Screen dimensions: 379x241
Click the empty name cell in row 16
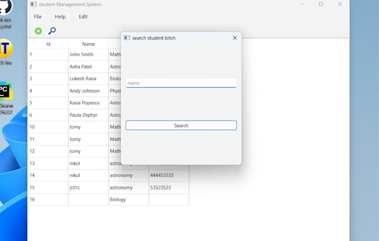click(x=89, y=200)
